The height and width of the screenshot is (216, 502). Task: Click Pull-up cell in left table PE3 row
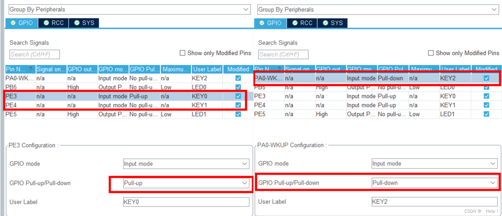coord(144,96)
